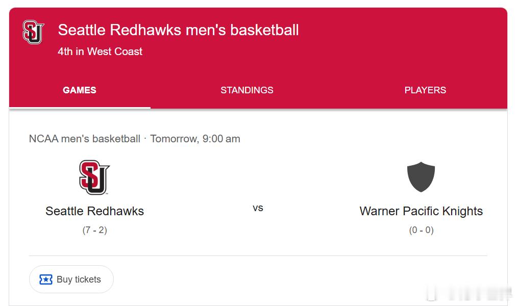Click the Tomorrow, 9:00 am game time
517x306 pixels.
(x=195, y=139)
